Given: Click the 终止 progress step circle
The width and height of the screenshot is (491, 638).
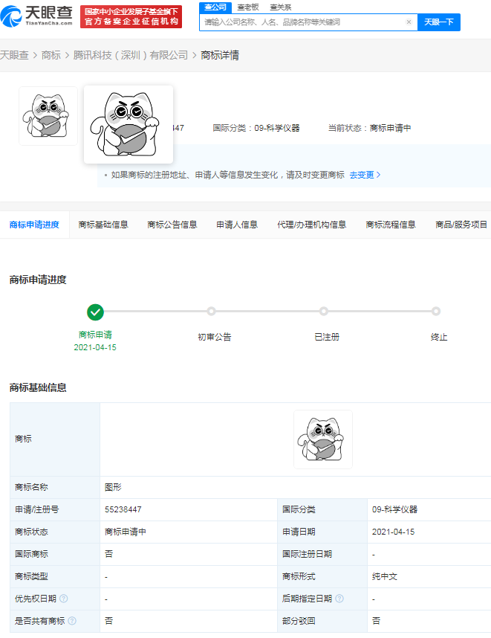Looking at the screenshot, I should [436, 312].
